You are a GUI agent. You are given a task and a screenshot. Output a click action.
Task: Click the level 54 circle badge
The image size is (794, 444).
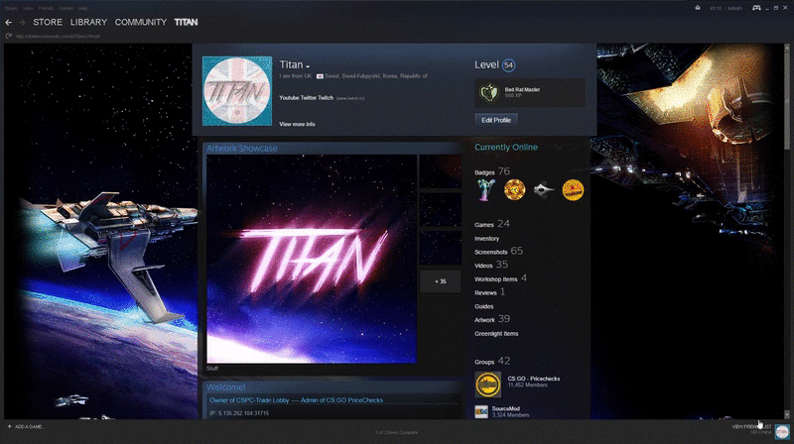pyautogui.click(x=509, y=64)
